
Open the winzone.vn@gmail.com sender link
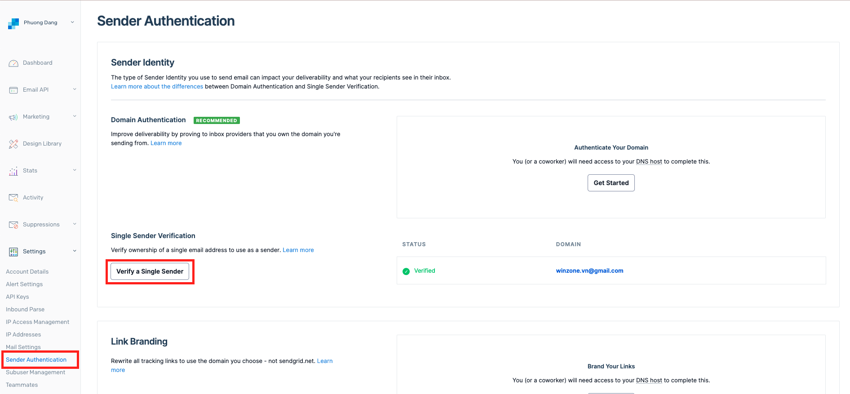point(589,271)
